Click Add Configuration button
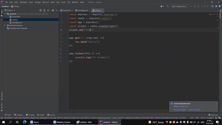Viewport: 222px width, 125px height. tap(179, 6)
